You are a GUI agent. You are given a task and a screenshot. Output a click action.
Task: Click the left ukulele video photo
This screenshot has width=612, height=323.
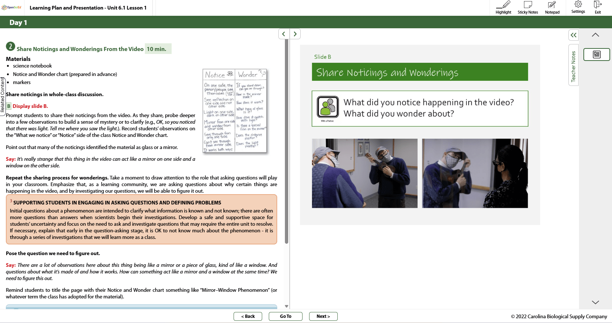click(x=365, y=173)
